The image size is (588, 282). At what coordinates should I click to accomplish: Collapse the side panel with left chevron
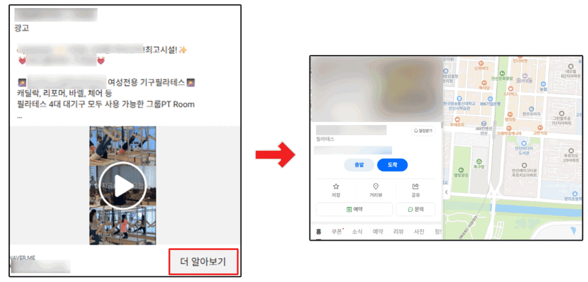(x=446, y=192)
